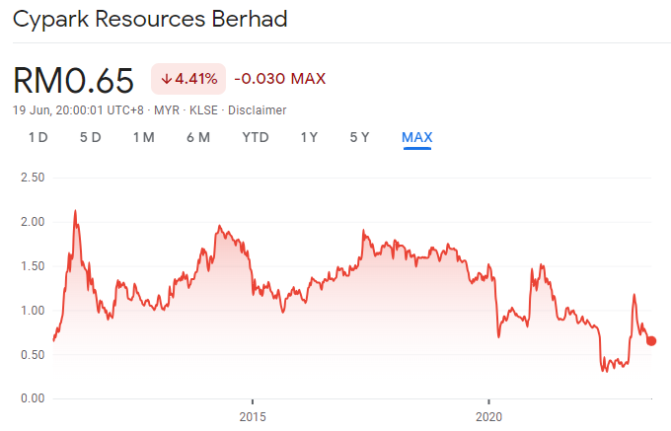Image resolution: width=671 pixels, height=431 pixels.
Task: Display the 5Y price chart
Action: [x=359, y=137]
